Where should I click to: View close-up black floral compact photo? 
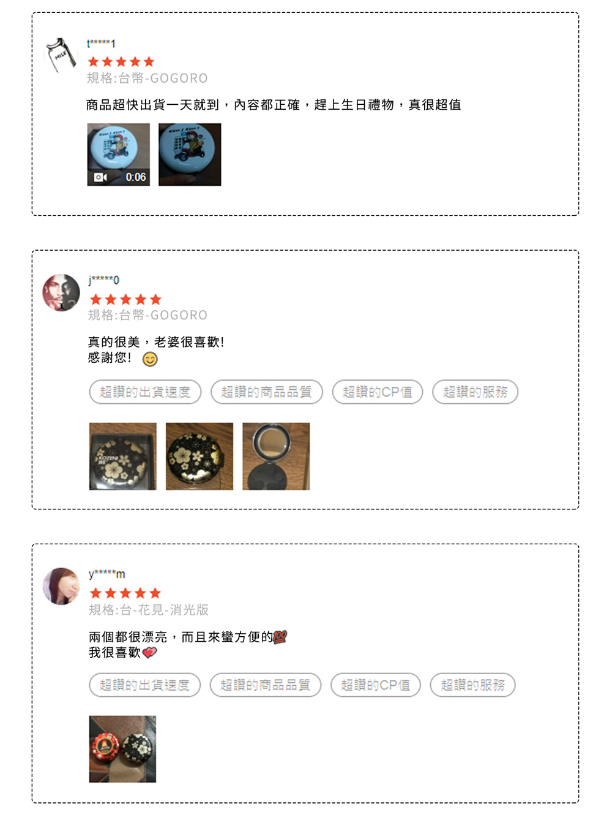(200, 456)
